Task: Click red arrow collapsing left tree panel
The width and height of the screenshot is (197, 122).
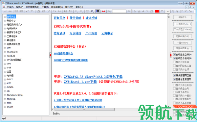Action: tap(50, 55)
